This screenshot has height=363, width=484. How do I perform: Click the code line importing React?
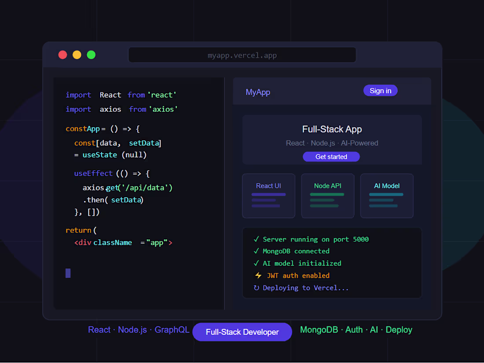coord(121,95)
